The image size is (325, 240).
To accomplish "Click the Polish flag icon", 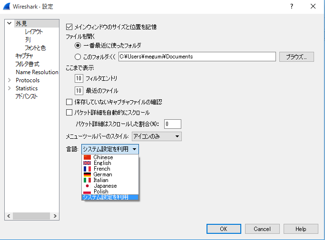I will coord(87,192).
